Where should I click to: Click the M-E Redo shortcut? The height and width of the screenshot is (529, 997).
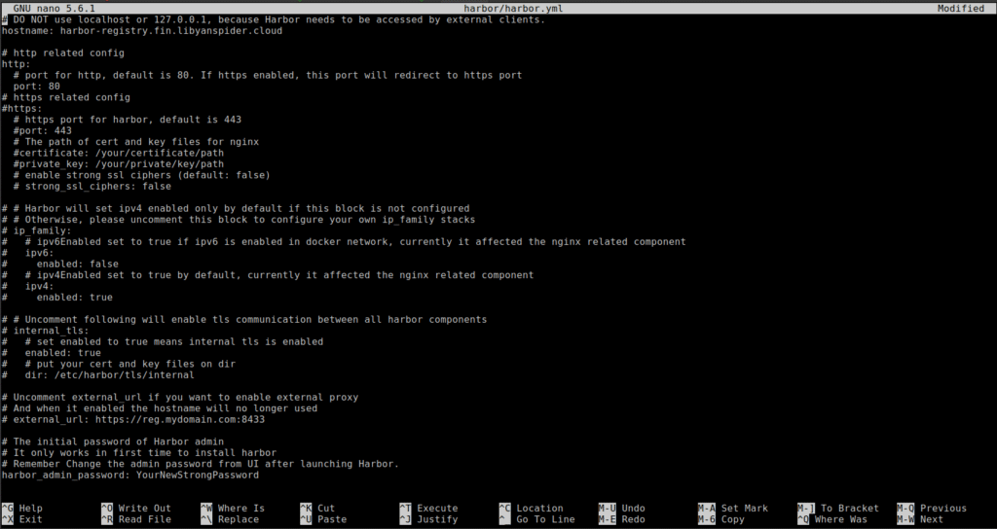click(622, 519)
